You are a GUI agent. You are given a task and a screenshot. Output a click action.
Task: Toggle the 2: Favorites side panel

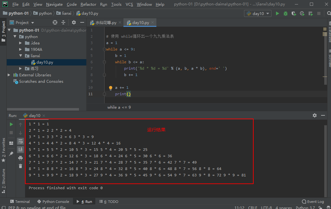coord(4,150)
